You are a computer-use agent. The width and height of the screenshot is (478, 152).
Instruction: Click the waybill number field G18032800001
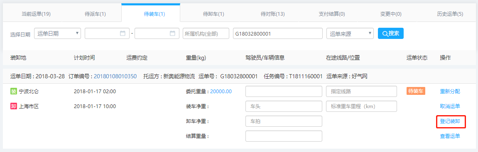tap(278, 34)
